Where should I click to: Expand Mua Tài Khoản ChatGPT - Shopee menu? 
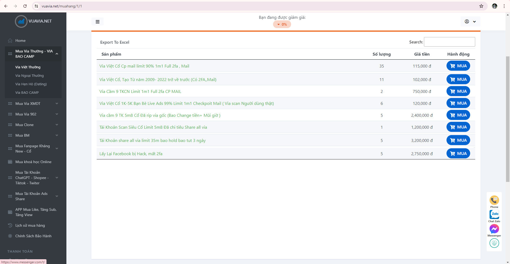click(x=33, y=178)
